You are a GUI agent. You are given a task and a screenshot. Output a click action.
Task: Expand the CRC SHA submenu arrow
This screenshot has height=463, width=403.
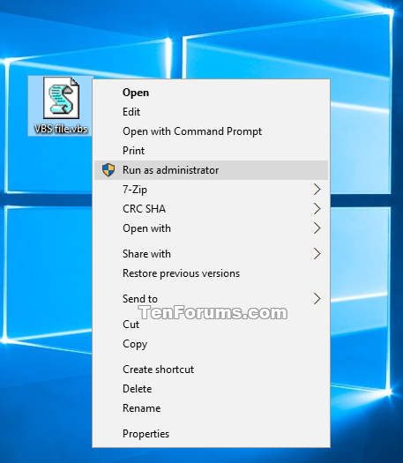[317, 209]
